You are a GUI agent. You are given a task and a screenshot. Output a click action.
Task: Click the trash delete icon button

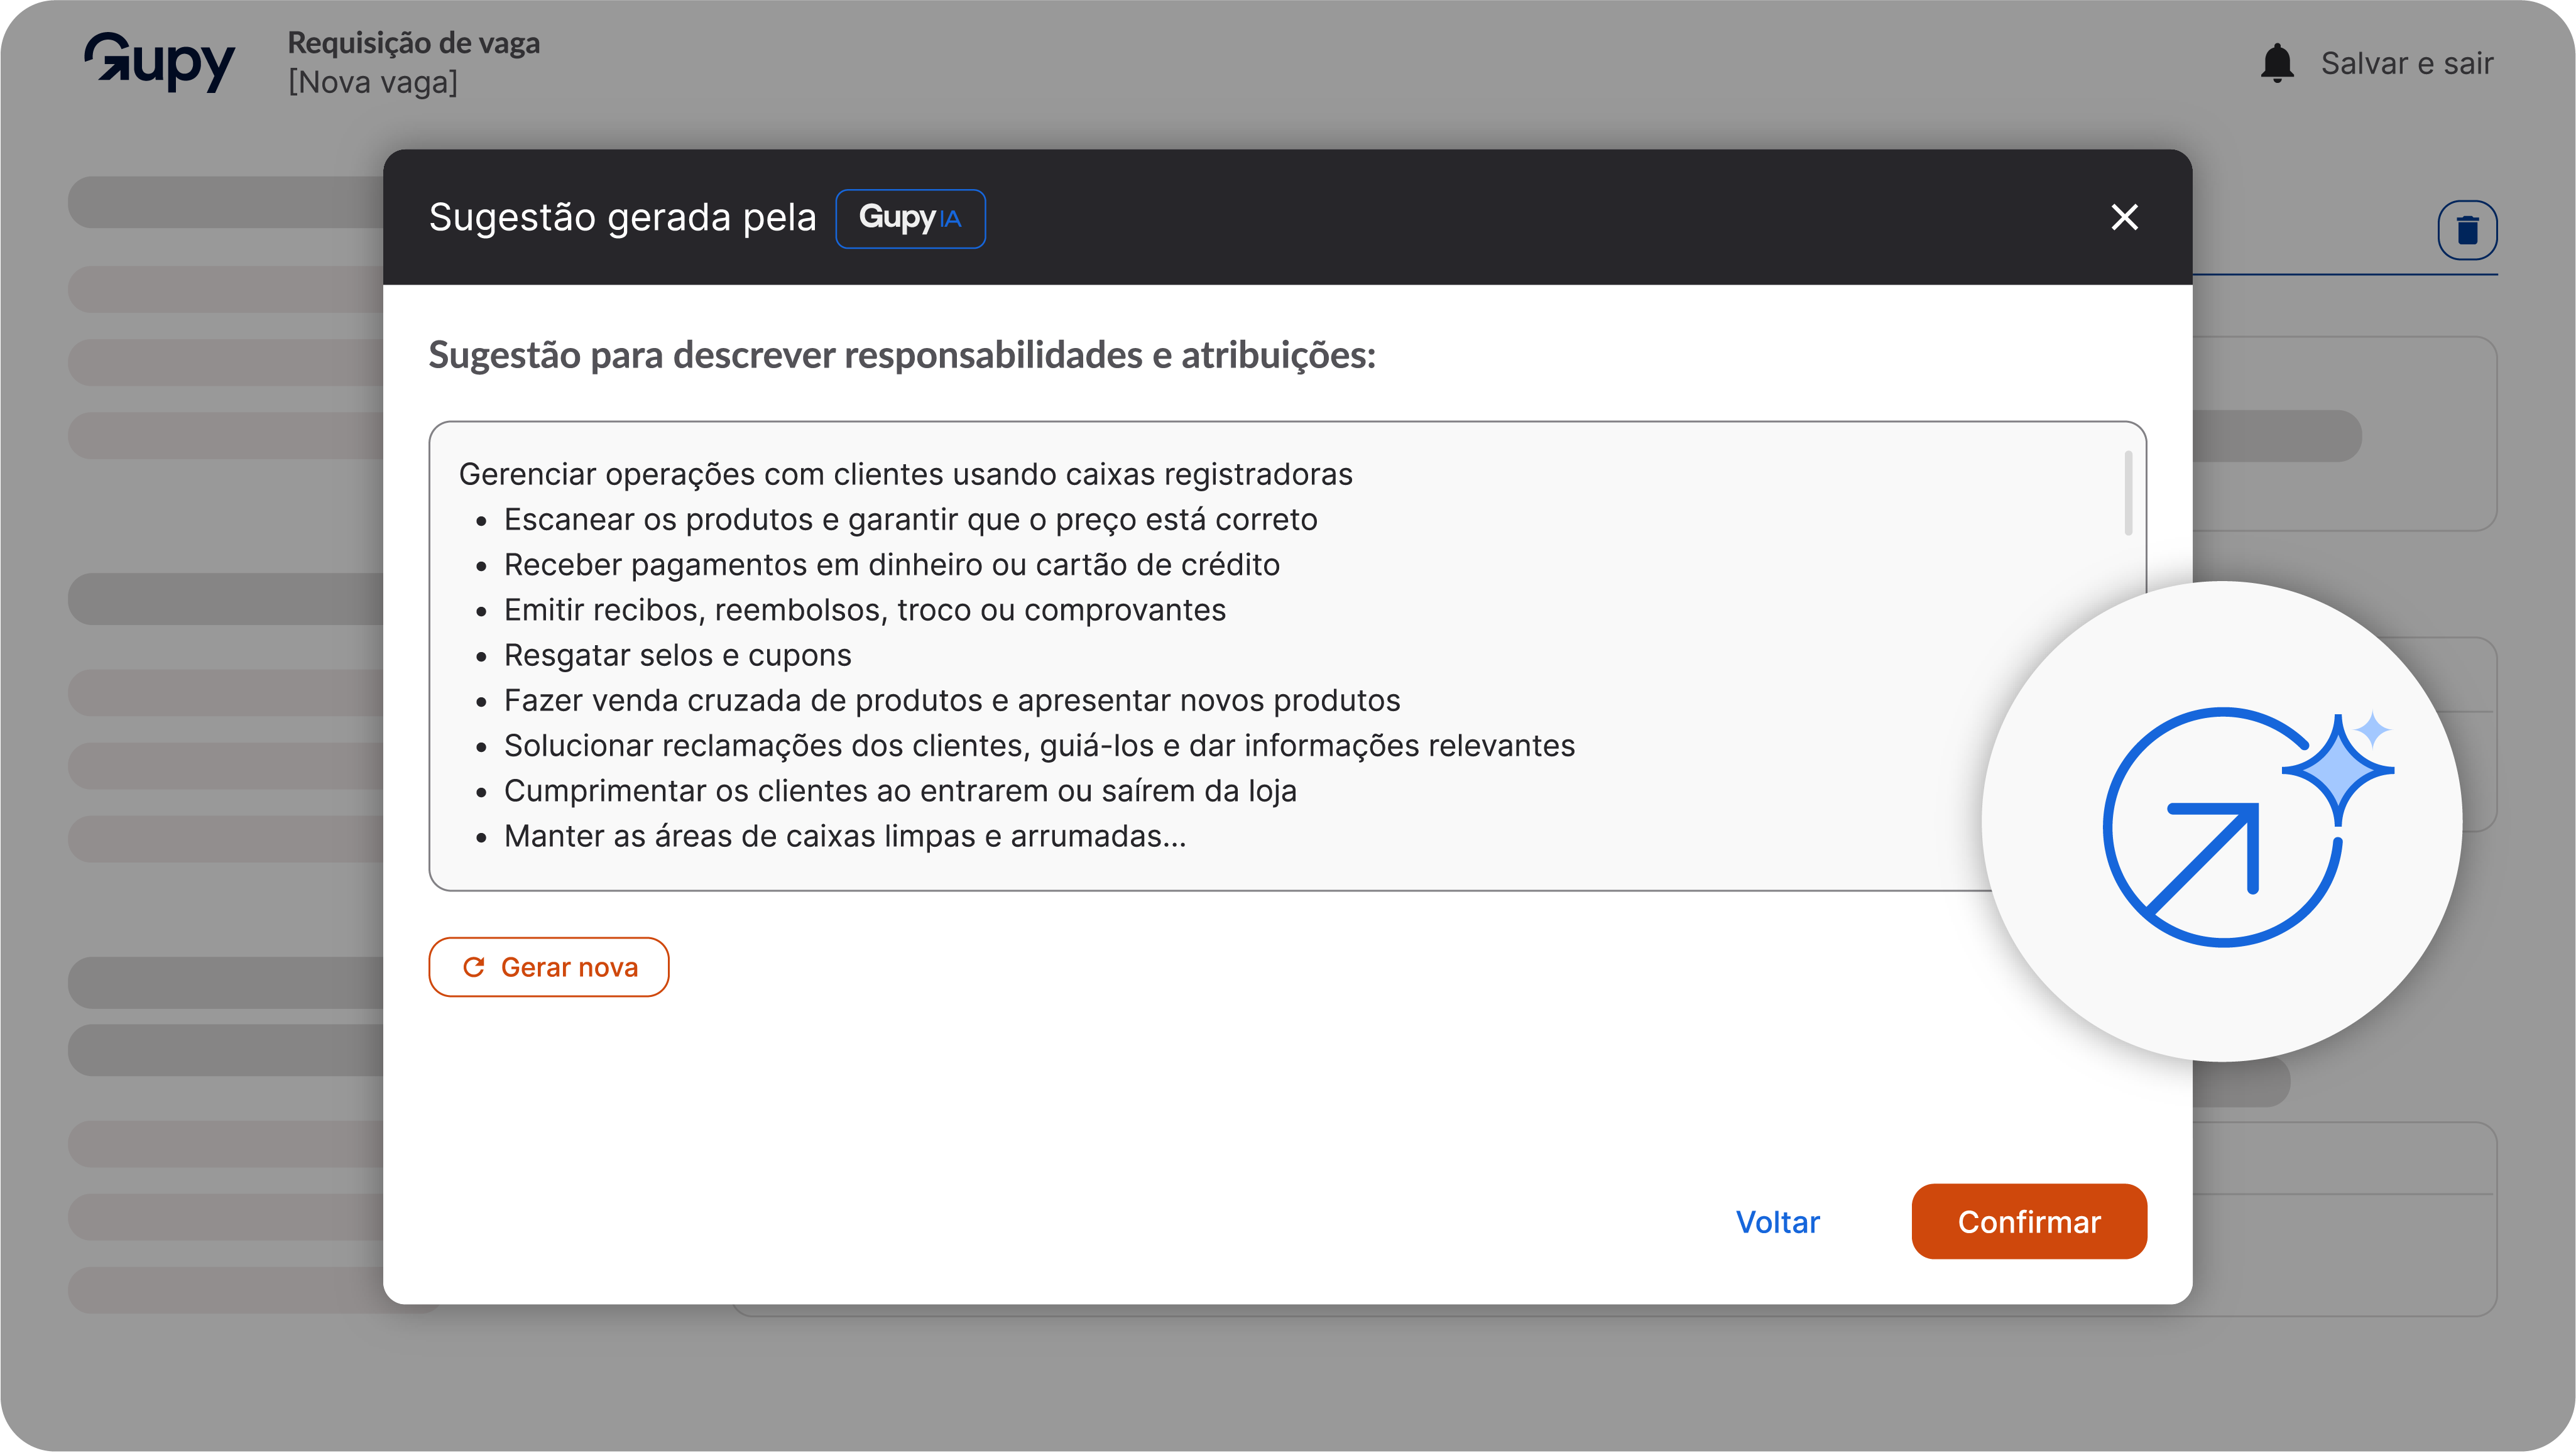click(2467, 230)
